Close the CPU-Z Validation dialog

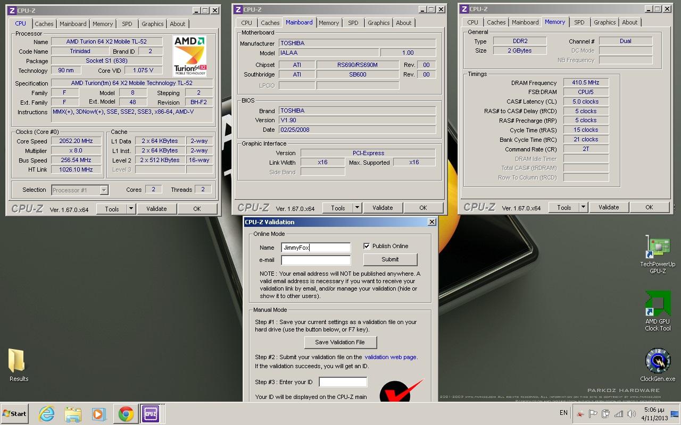pyautogui.click(x=431, y=222)
